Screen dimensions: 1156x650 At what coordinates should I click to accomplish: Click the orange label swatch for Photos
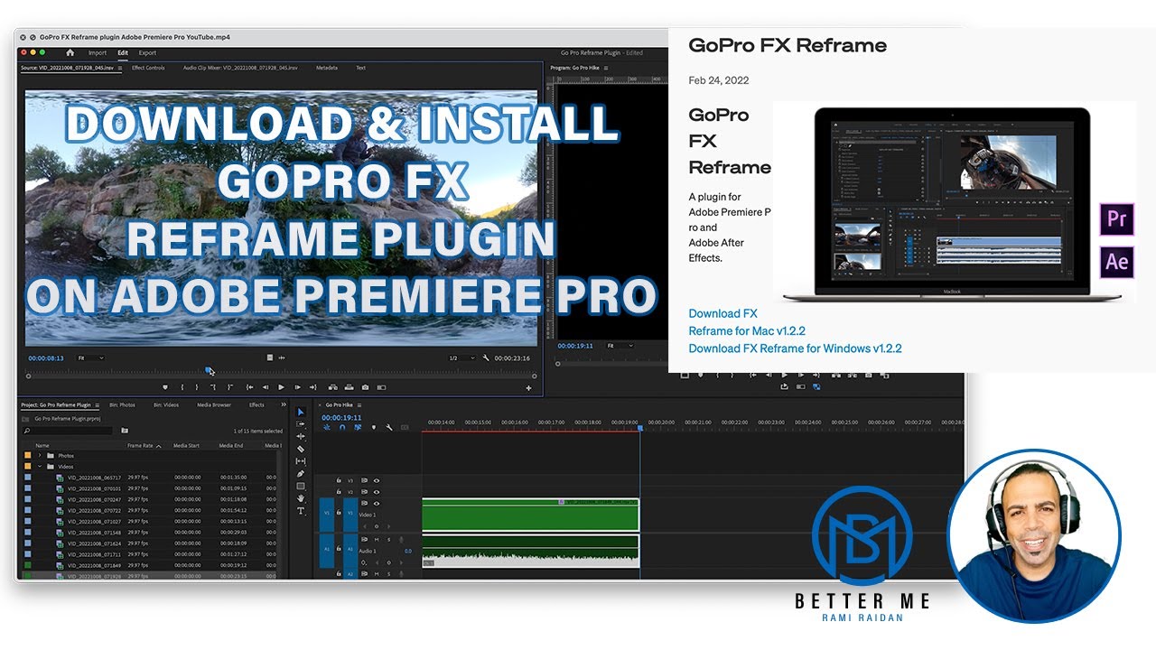click(x=28, y=455)
